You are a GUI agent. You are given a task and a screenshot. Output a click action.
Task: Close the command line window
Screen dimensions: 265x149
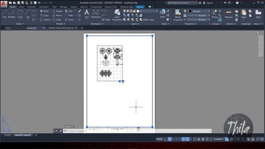point(57,131)
